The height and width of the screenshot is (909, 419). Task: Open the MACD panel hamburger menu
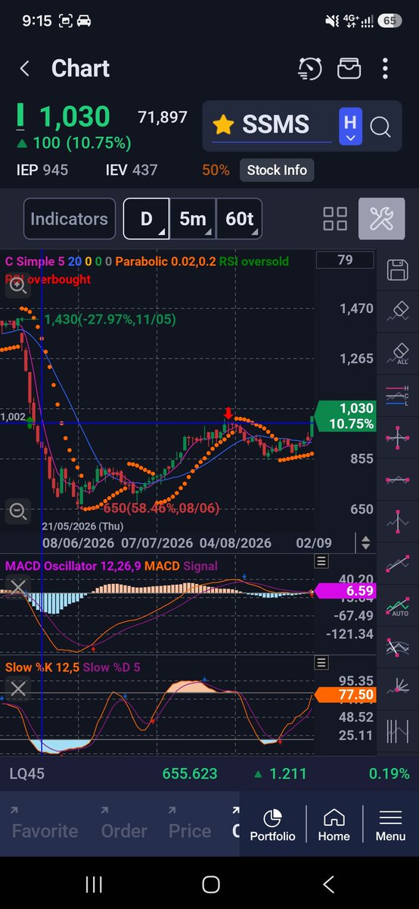[321, 561]
